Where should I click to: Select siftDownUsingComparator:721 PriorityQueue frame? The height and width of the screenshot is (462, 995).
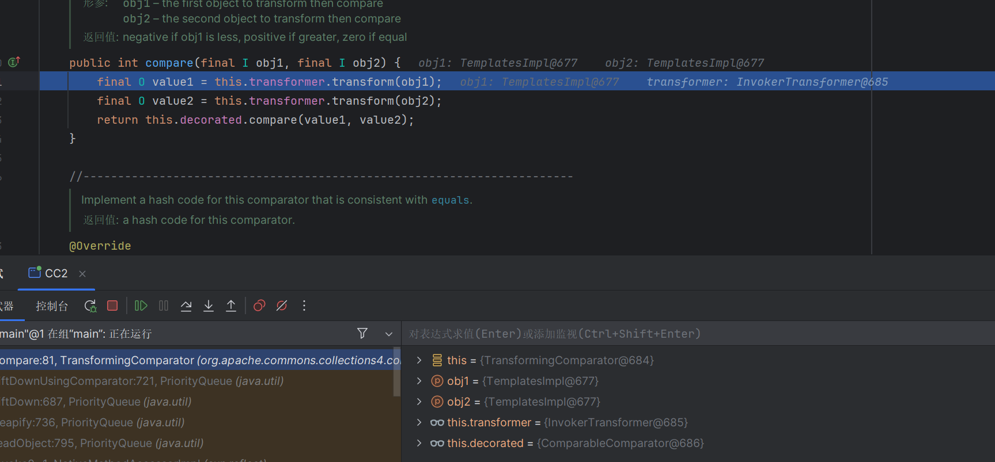click(196, 381)
